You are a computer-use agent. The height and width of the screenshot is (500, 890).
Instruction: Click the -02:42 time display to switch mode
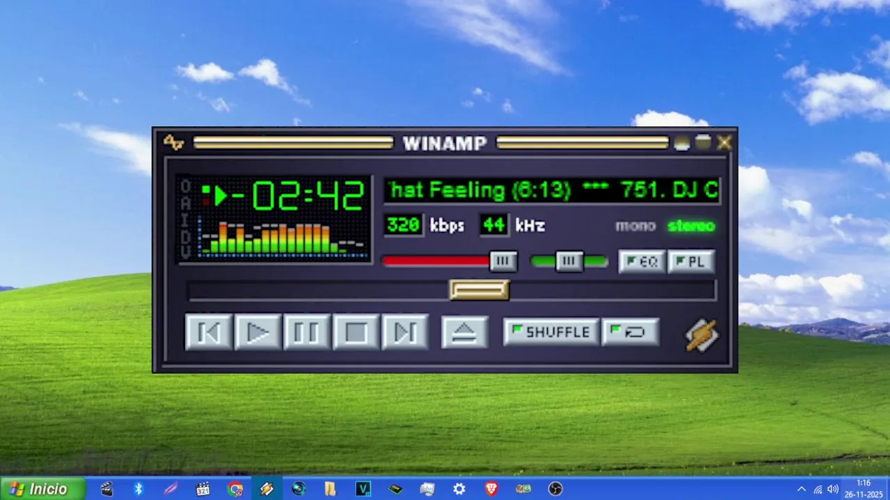tap(298, 196)
